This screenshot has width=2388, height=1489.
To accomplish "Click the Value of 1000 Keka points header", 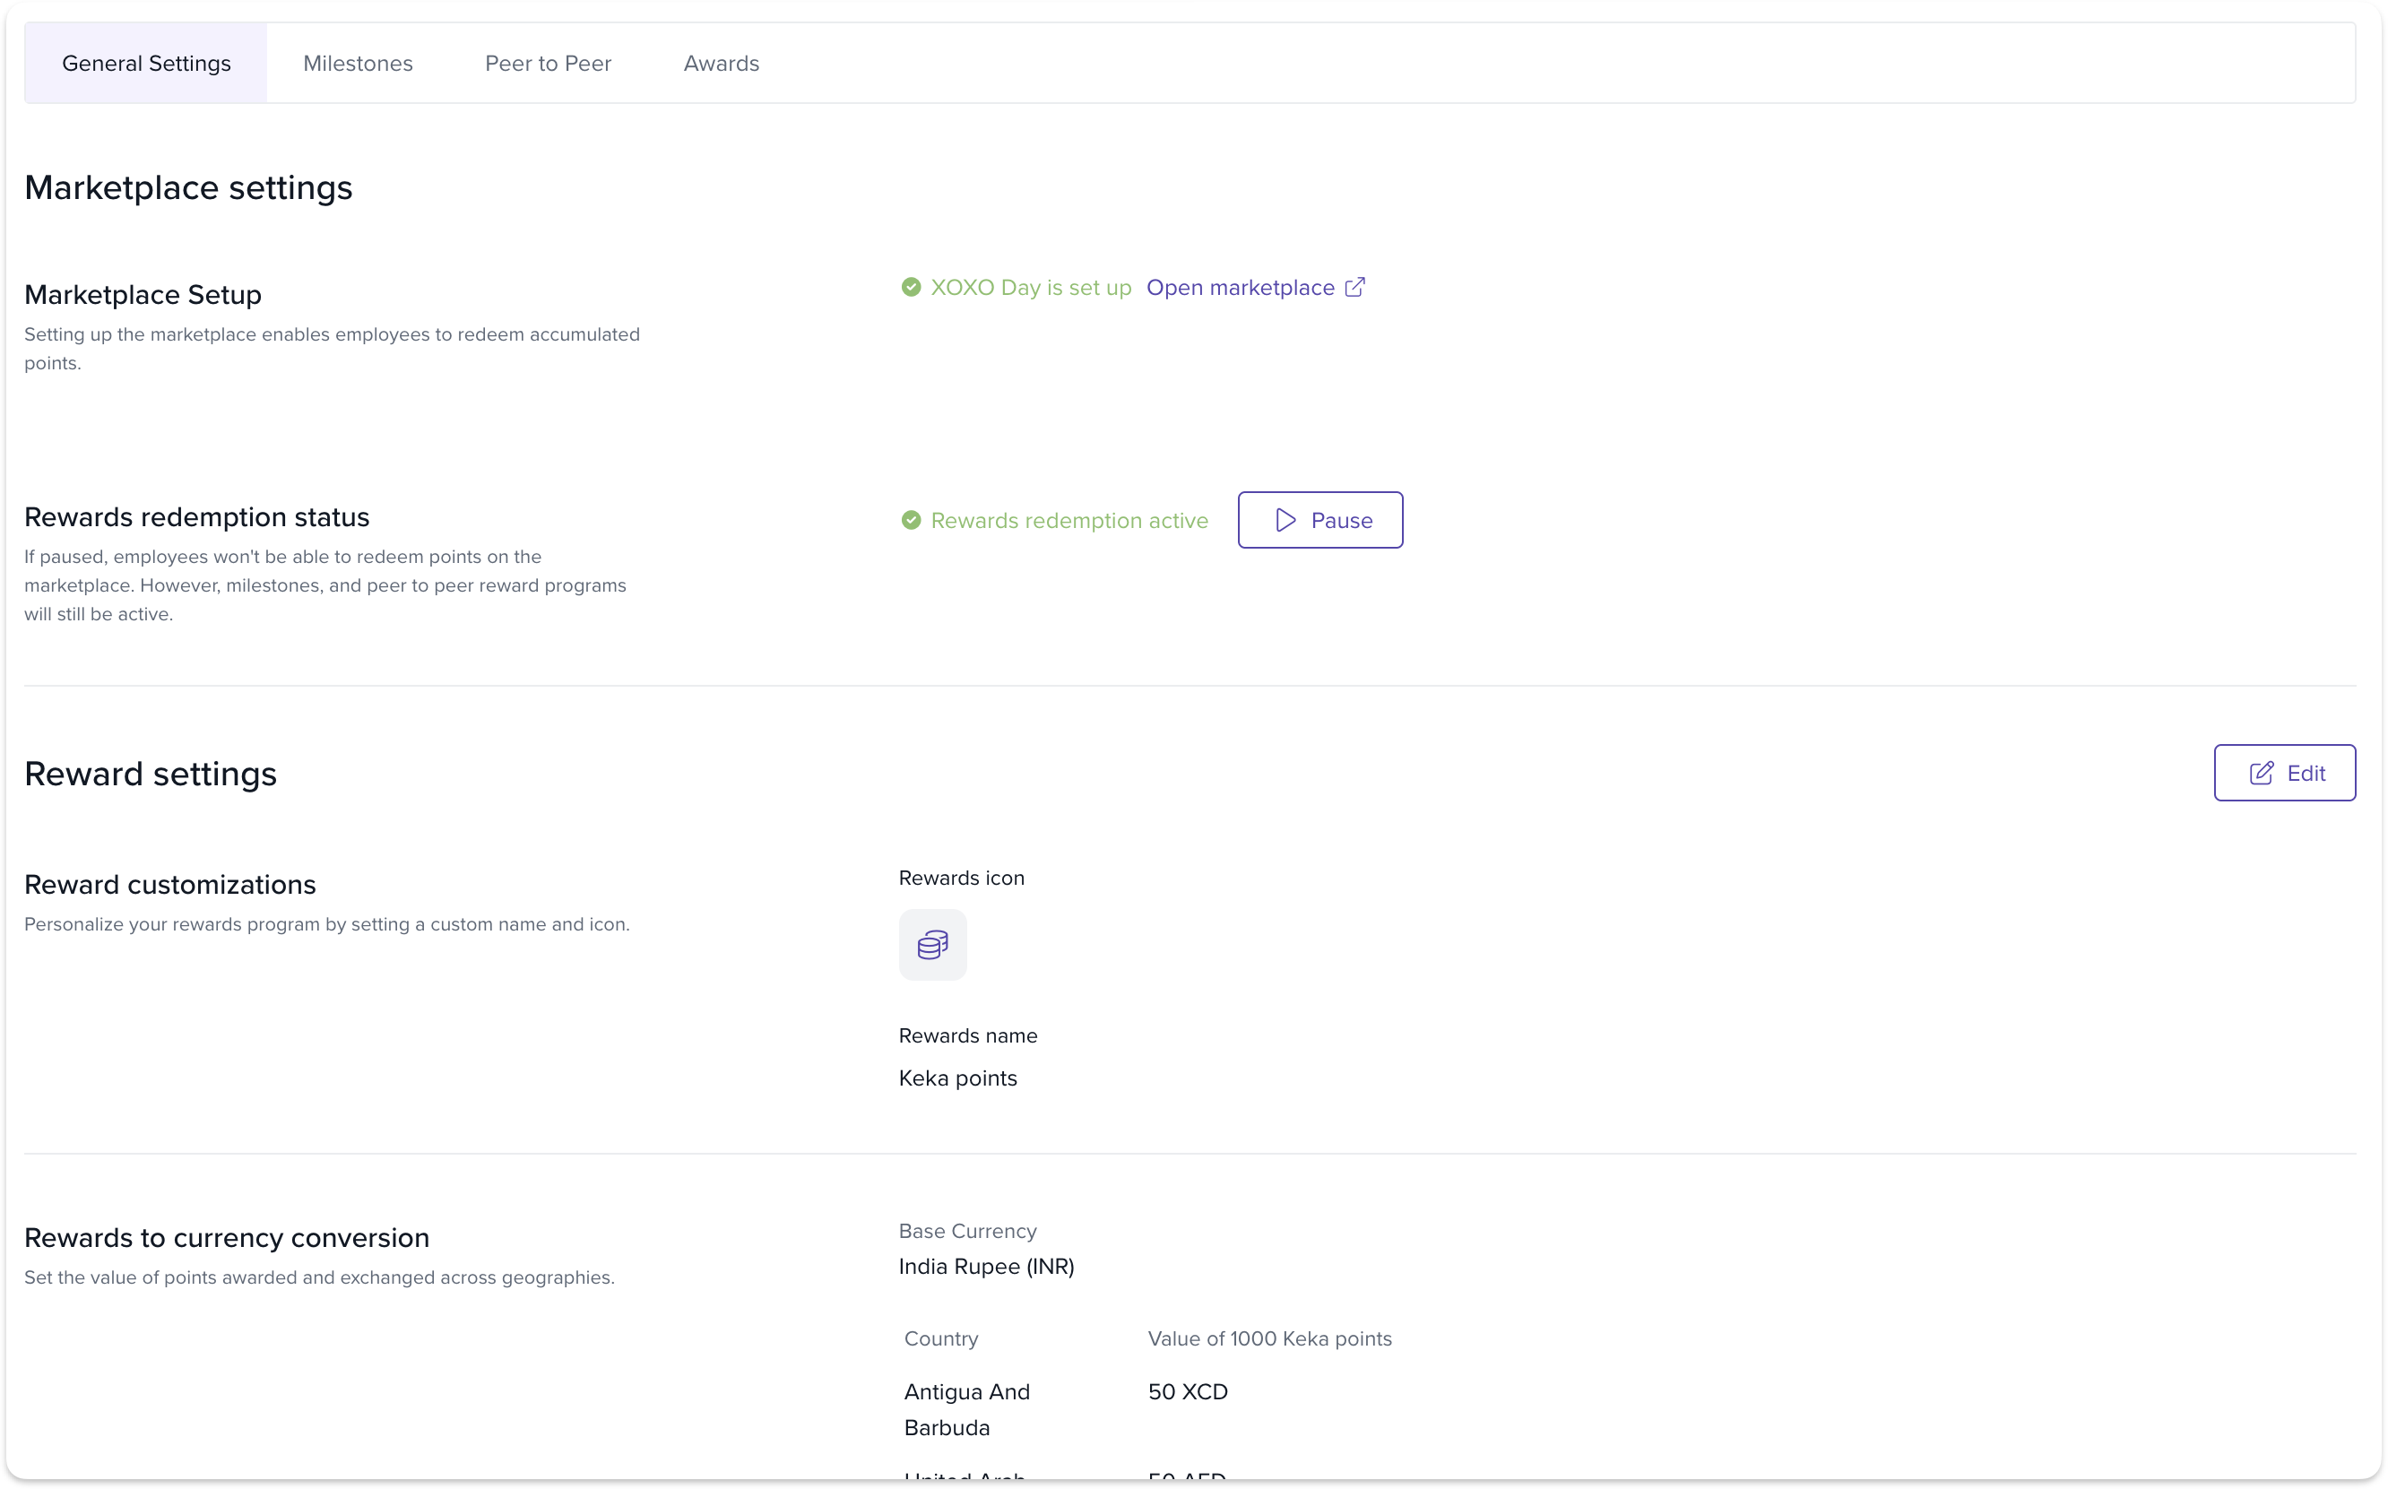I will click(1269, 1338).
